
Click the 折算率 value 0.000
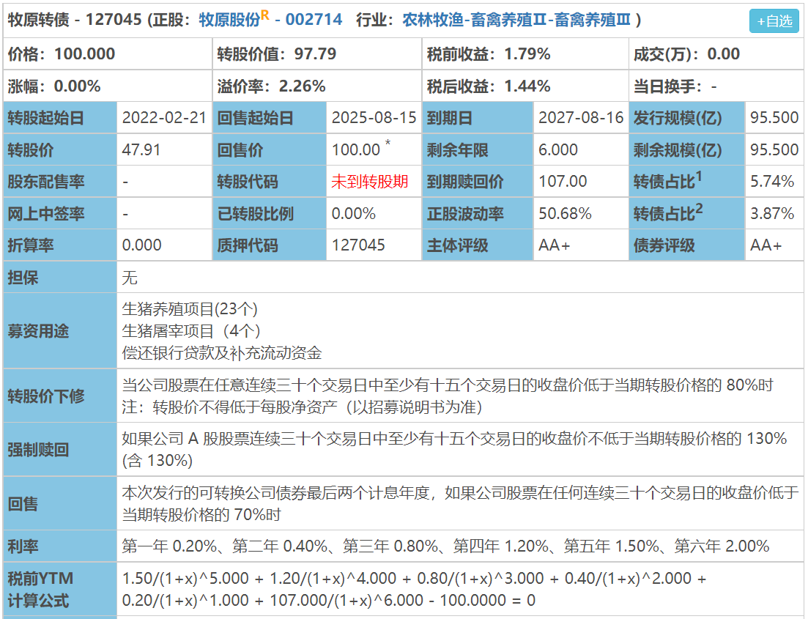141,245
